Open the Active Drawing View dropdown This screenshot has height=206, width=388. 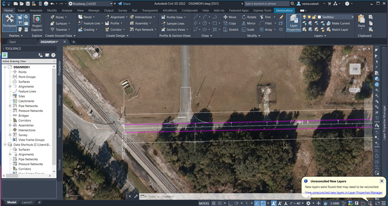tap(29, 61)
